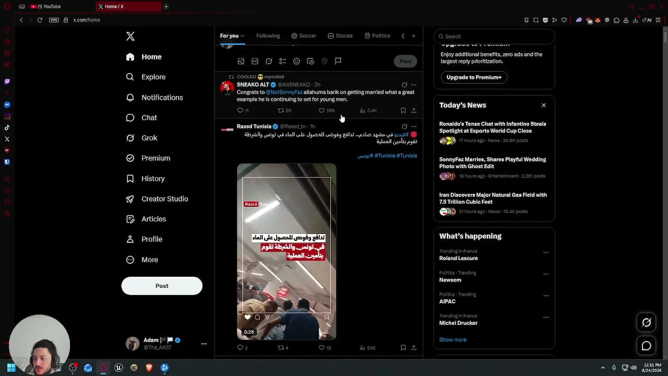The image size is (668, 376).
Task: Add a GIF in the composer
Action: pyautogui.click(x=255, y=61)
